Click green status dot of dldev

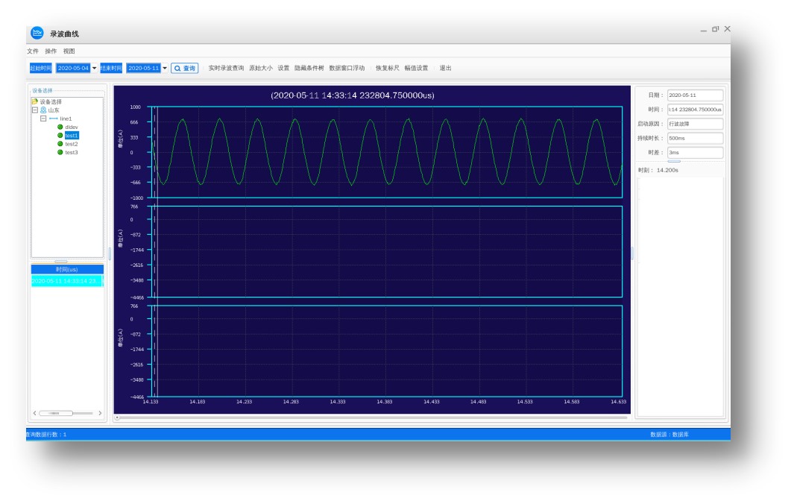point(60,127)
